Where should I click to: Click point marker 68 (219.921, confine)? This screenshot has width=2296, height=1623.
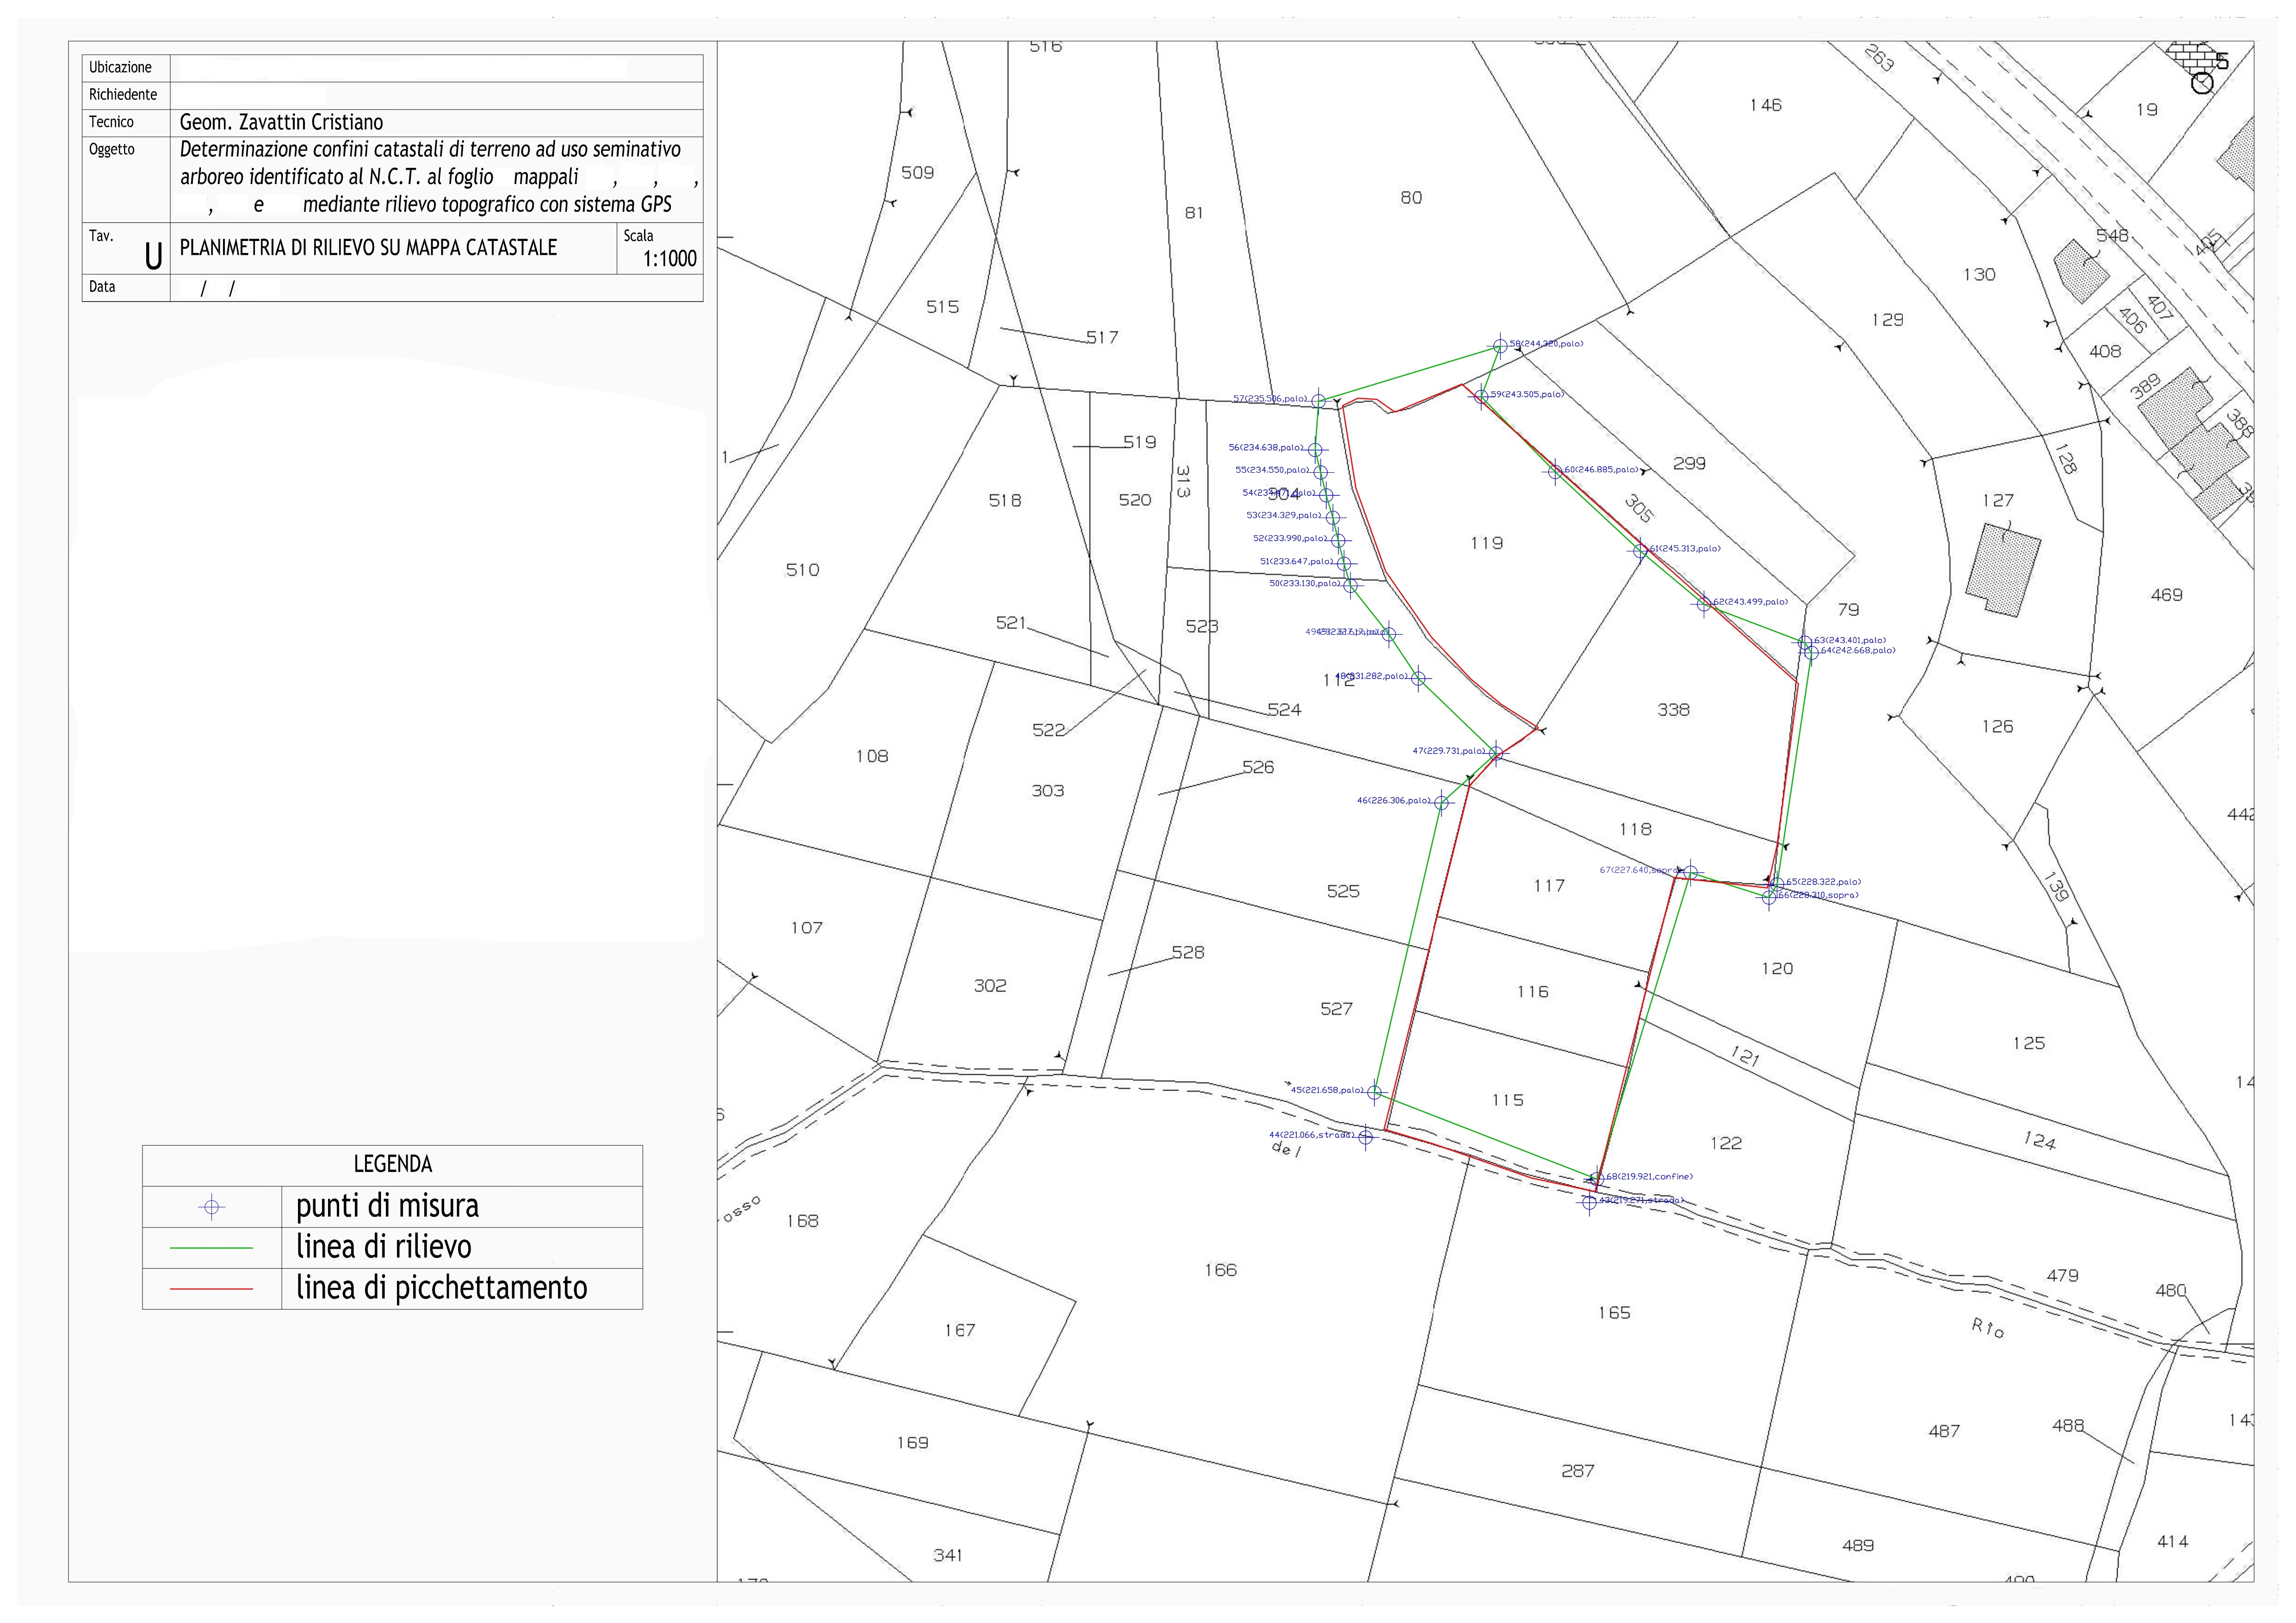click(x=1597, y=1179)
